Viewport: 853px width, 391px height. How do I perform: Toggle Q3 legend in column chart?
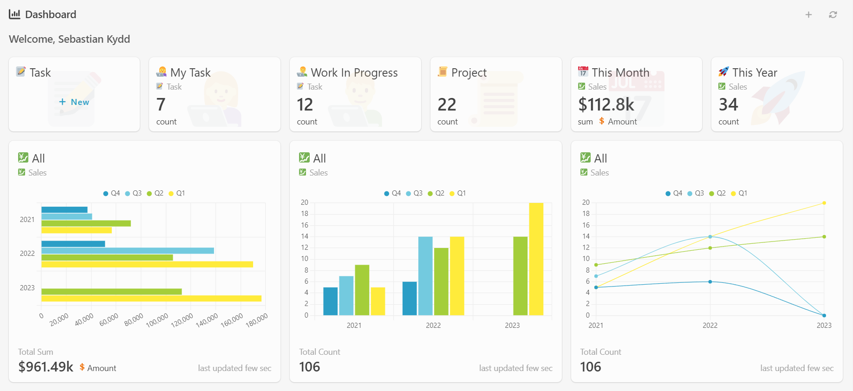(414, 193)
